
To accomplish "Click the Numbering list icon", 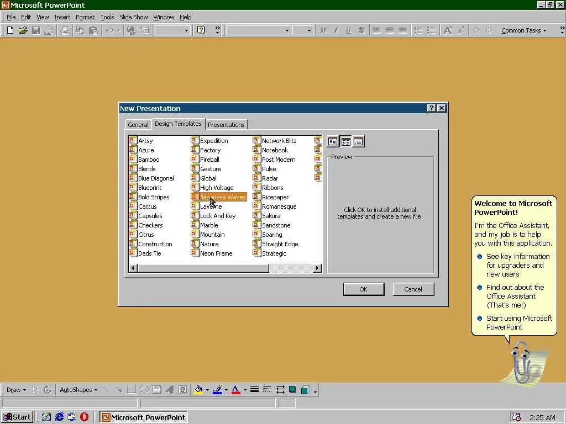I will pyautogui.click(x=418, y=30).
